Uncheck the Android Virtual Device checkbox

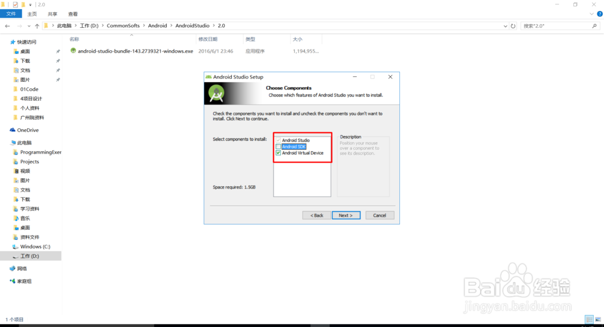[x=278, y=153]
